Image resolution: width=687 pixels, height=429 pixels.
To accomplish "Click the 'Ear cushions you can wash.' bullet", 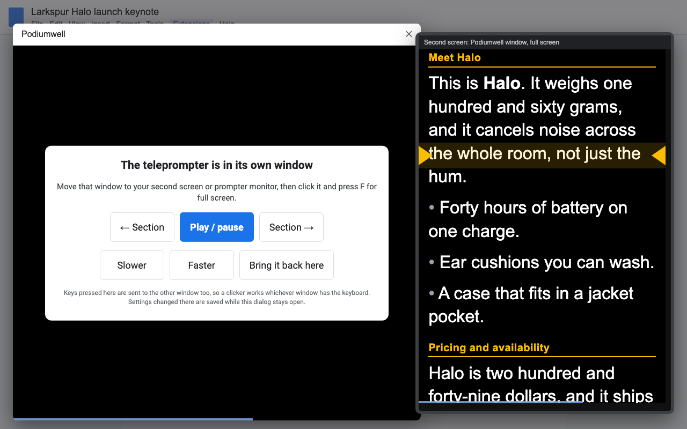I will [542, 262].
